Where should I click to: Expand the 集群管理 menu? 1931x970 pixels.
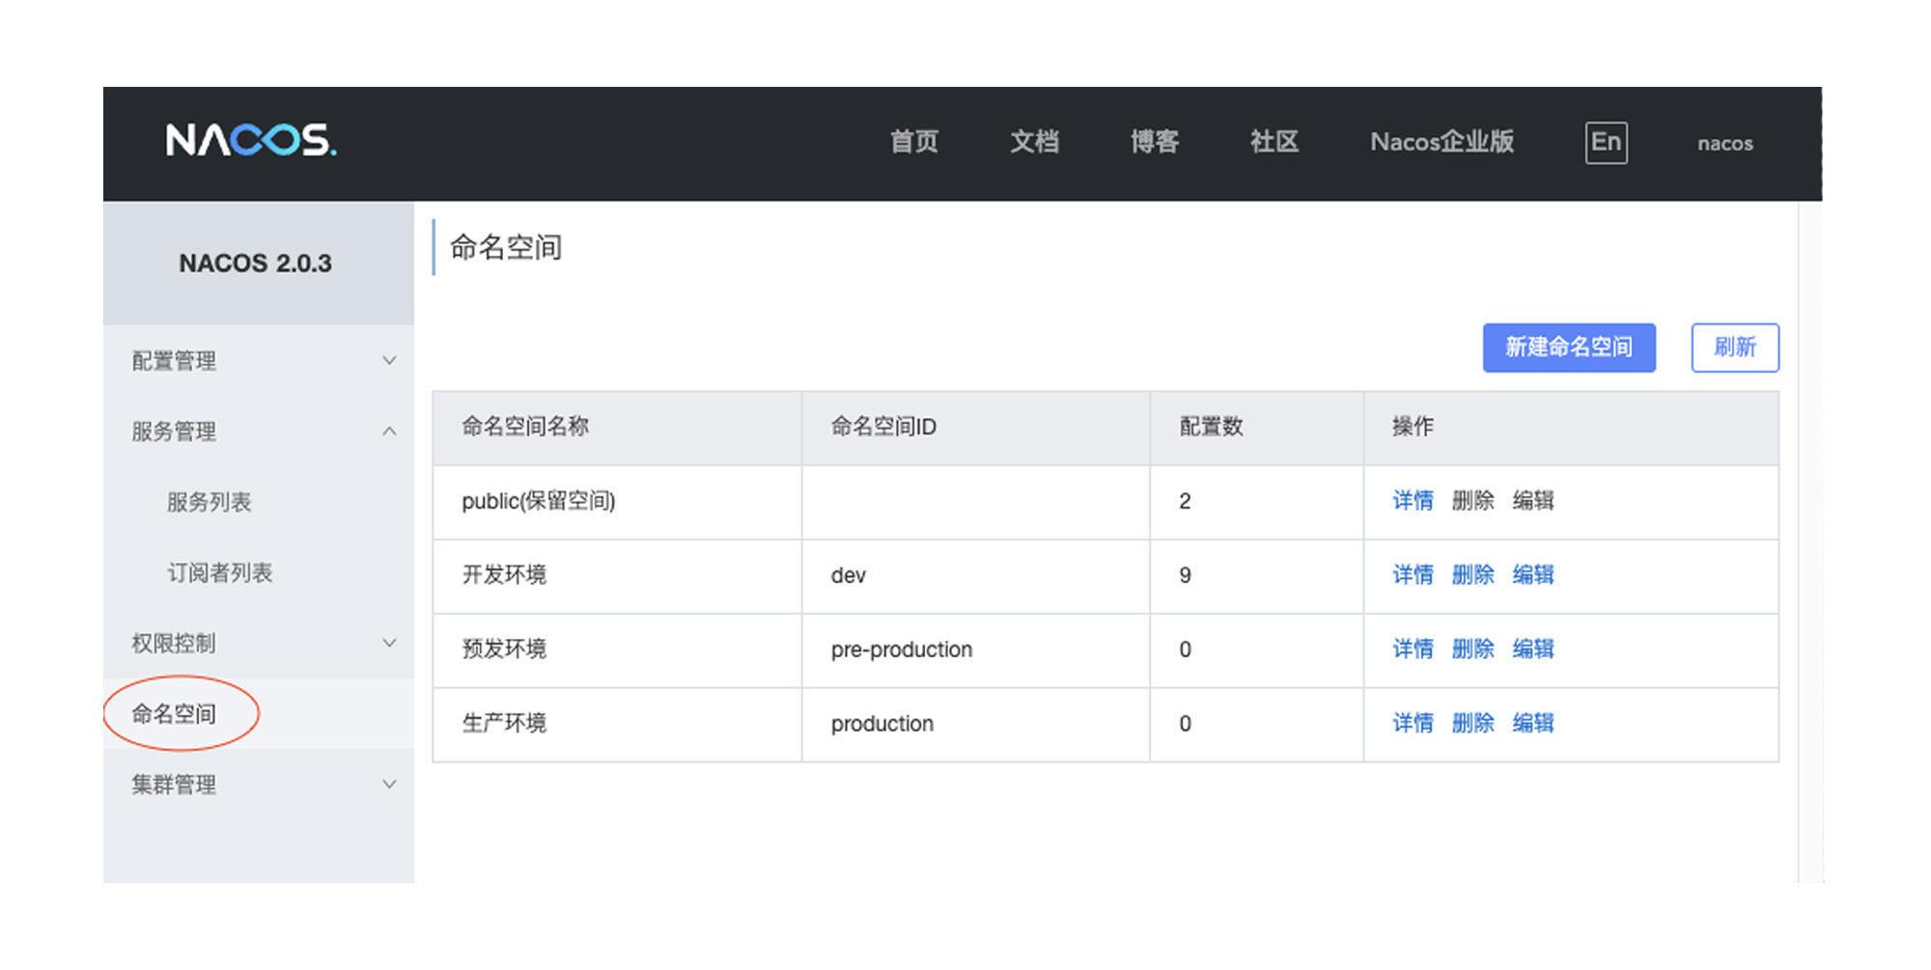click(x=175, y=785)
